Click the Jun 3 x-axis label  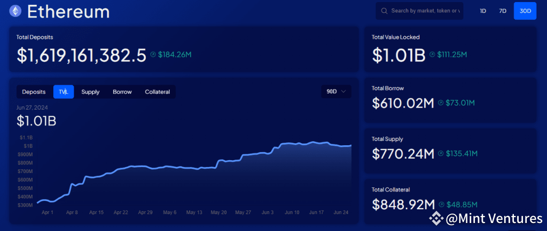268,212
